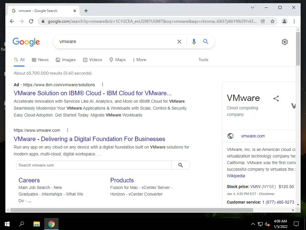This screenshot has height=230, width=306.
Task: Open the IBM Cloud for VMware ad
Action: pos(93,93)
